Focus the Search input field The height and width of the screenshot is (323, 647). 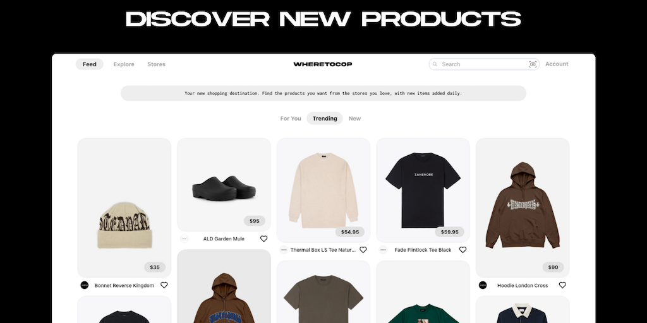click(x=484, y=64)
